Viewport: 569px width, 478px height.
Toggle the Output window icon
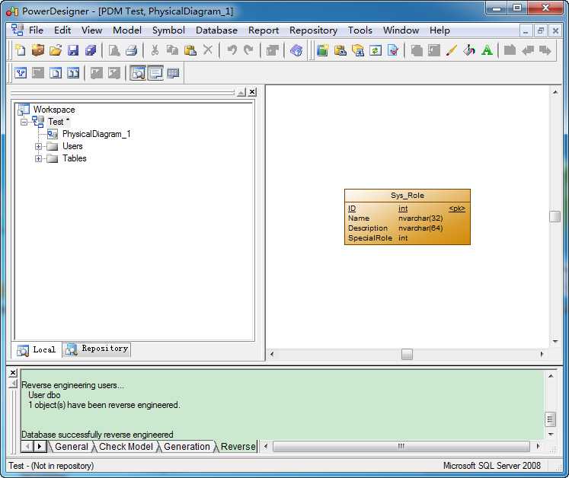(155, 73)
